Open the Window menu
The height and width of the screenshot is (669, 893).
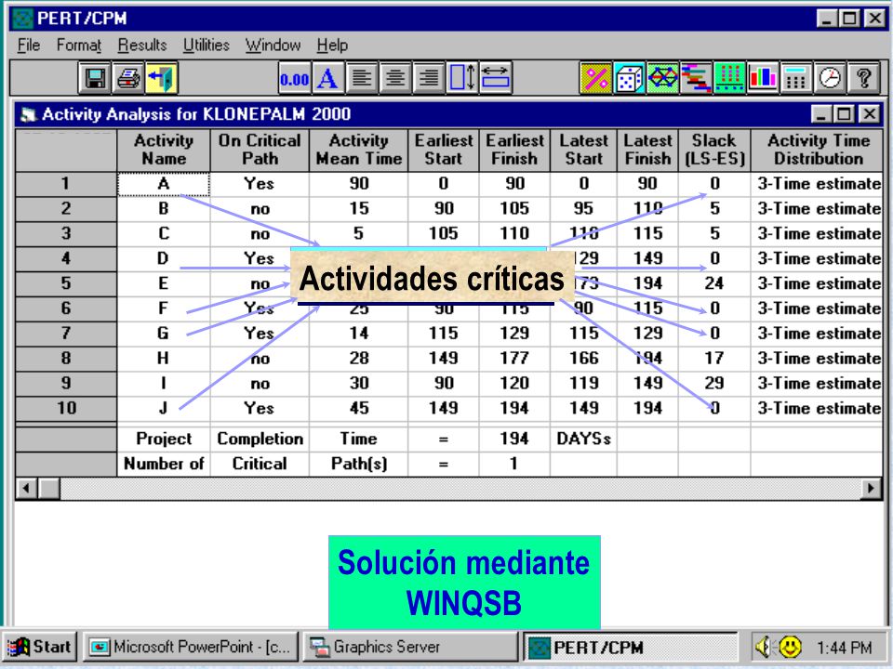tap(273, 45)
